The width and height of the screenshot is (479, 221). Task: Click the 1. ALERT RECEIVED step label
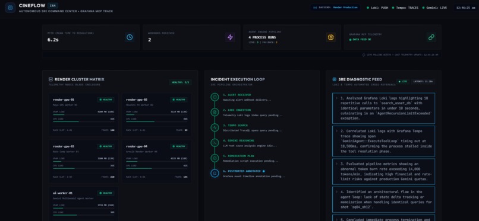(x=237, y=95)
